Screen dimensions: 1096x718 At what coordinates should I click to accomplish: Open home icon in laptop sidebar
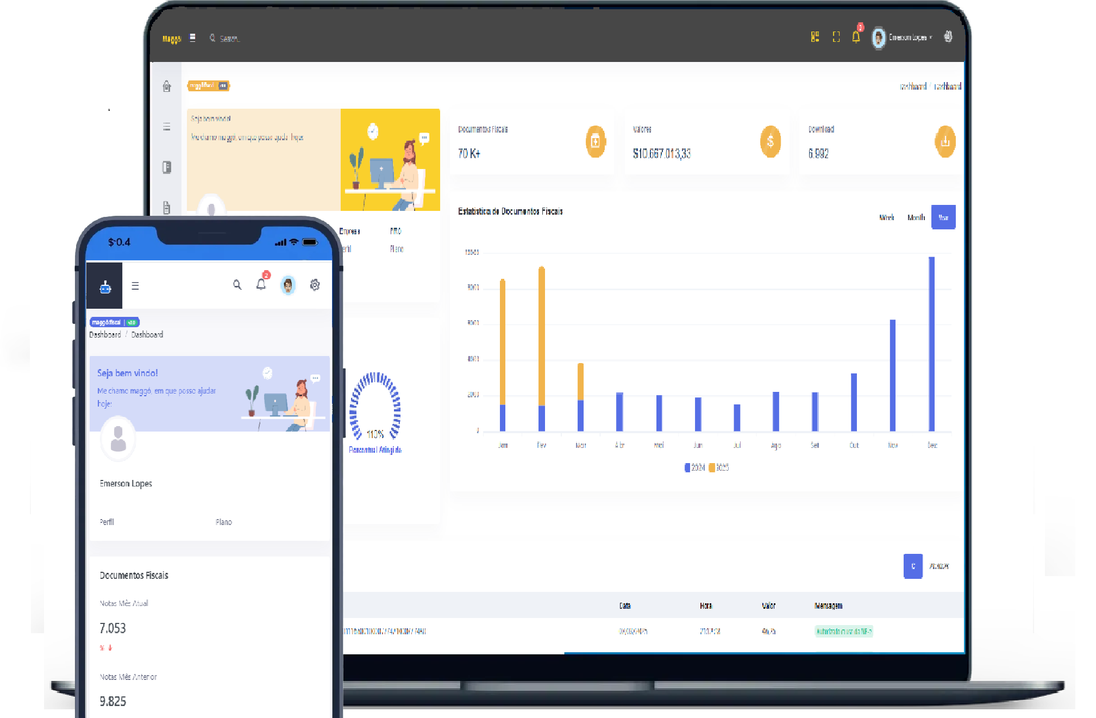[x=167, y=86]
